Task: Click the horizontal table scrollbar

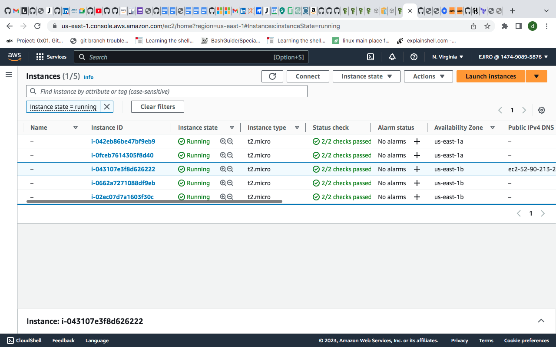Action: click(154, 201)
